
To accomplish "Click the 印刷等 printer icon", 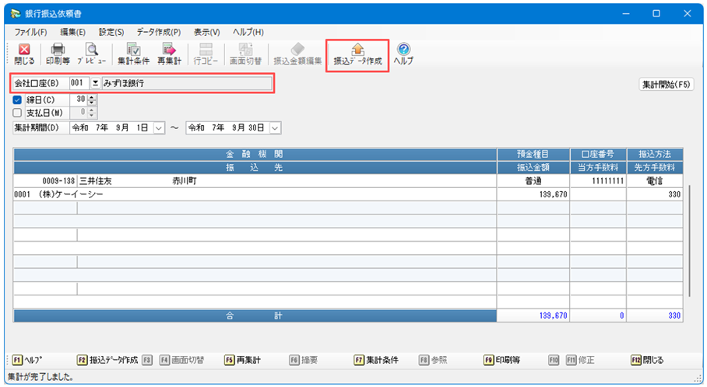I will [58, 54].
